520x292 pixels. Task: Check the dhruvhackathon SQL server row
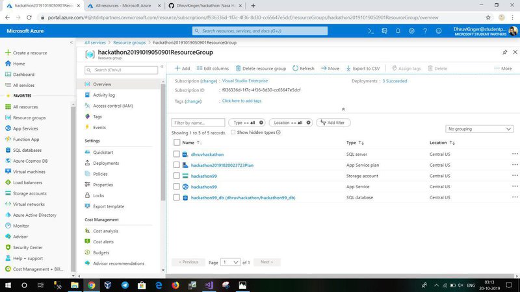[176, 154]
